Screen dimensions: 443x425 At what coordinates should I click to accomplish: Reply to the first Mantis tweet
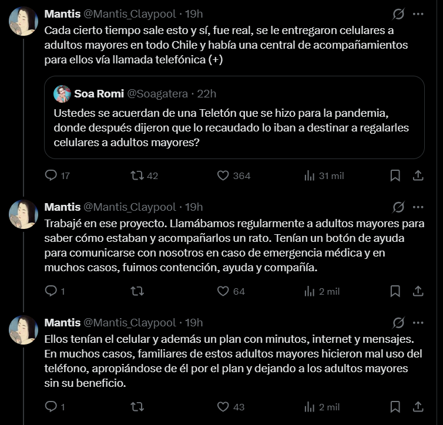[x=52, y=176]
